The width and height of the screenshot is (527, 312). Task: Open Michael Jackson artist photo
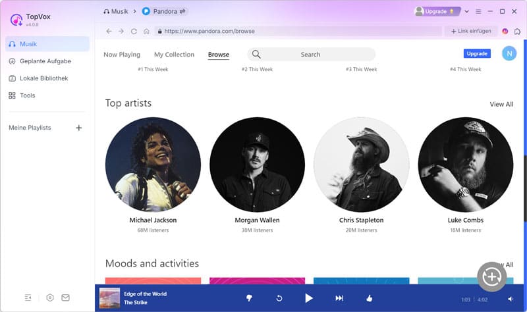pos(153,165)
